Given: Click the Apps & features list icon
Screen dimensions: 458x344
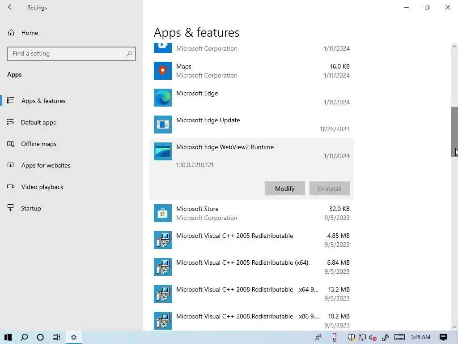Looking at the screenshot, I should [x=11, y=100].
